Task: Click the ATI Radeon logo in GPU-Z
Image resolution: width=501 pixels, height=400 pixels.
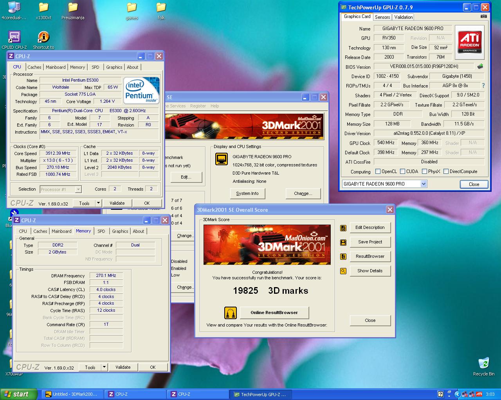Action: pos(470,43)
